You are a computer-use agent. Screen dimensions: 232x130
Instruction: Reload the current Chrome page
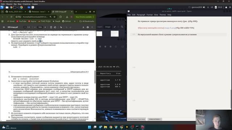11,17
